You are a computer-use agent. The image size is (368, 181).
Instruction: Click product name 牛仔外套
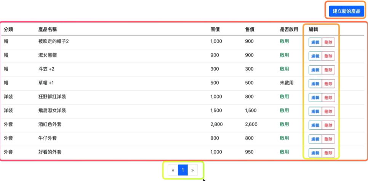[47, 138]
